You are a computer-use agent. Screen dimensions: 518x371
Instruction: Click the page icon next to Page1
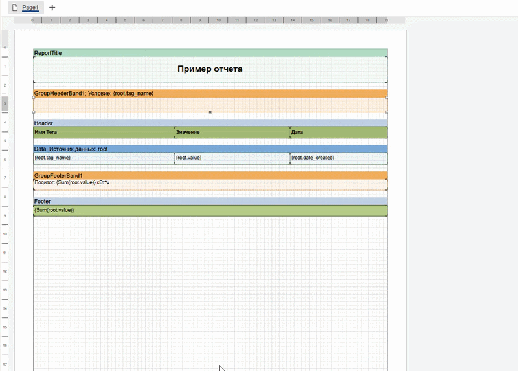pos(14,8)
